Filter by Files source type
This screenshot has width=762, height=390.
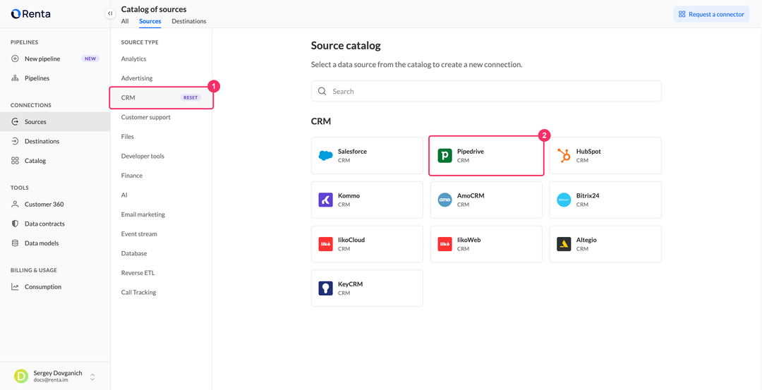pyautogui.click(x=127, y=137)
